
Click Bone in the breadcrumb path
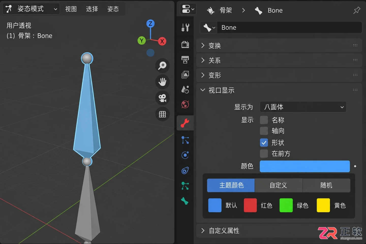tap(275, 10)
